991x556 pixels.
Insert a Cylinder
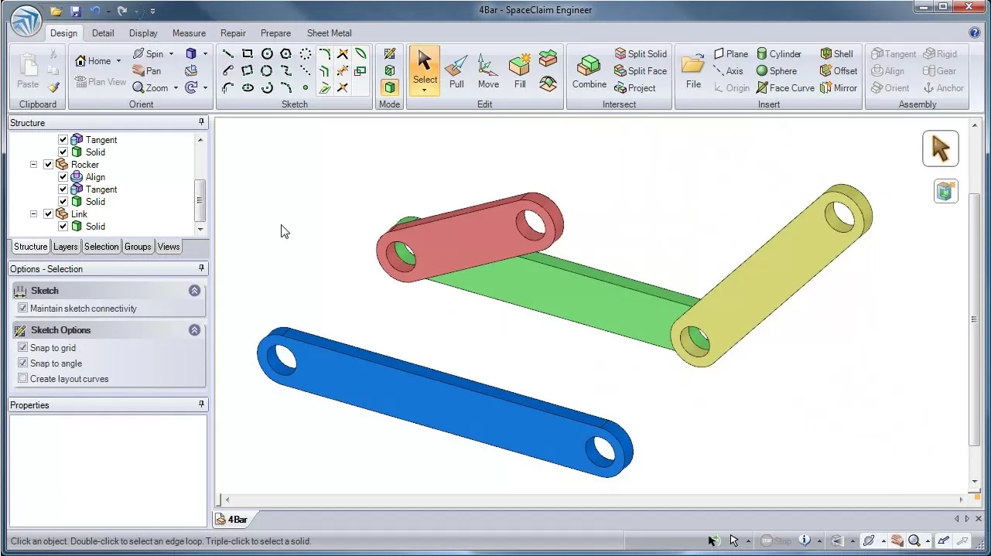coord(779,54)
